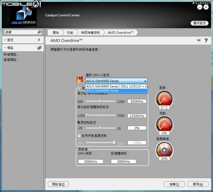Screen dimensions: 213x192
Task: Click the 0% power control field
Action: point(137,128)
